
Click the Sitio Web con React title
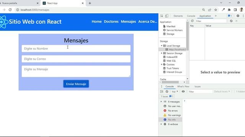pos(35,22)
